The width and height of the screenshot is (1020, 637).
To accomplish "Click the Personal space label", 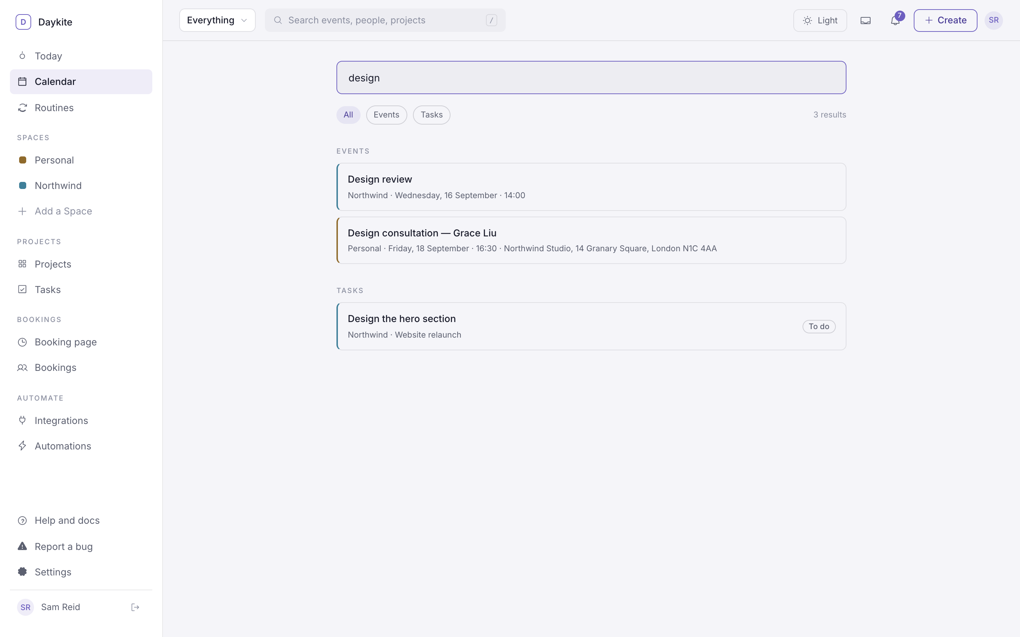I will [54, 160].
